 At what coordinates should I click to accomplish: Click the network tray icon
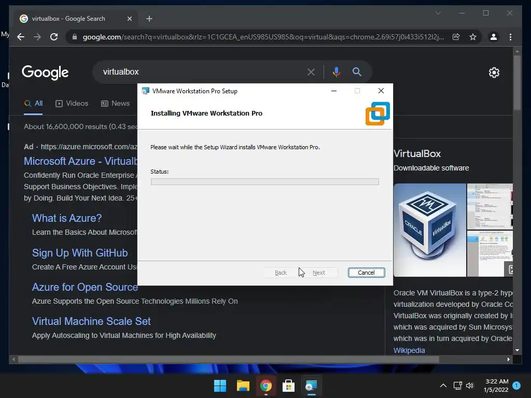(x=457, y=386)
